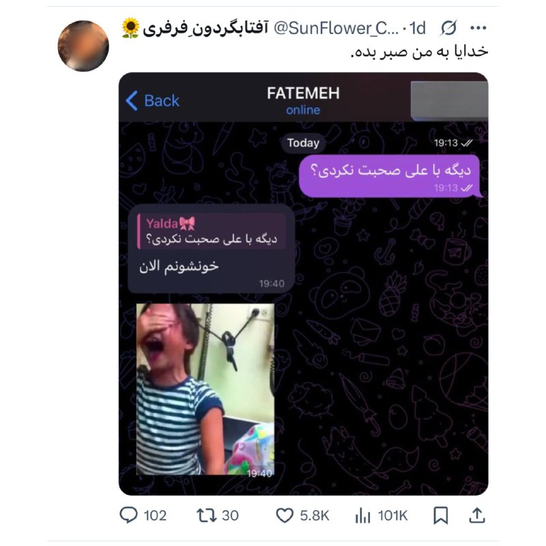Bookmark this tweet
This screenshot has height=546, width=546.
coord(440,515)
